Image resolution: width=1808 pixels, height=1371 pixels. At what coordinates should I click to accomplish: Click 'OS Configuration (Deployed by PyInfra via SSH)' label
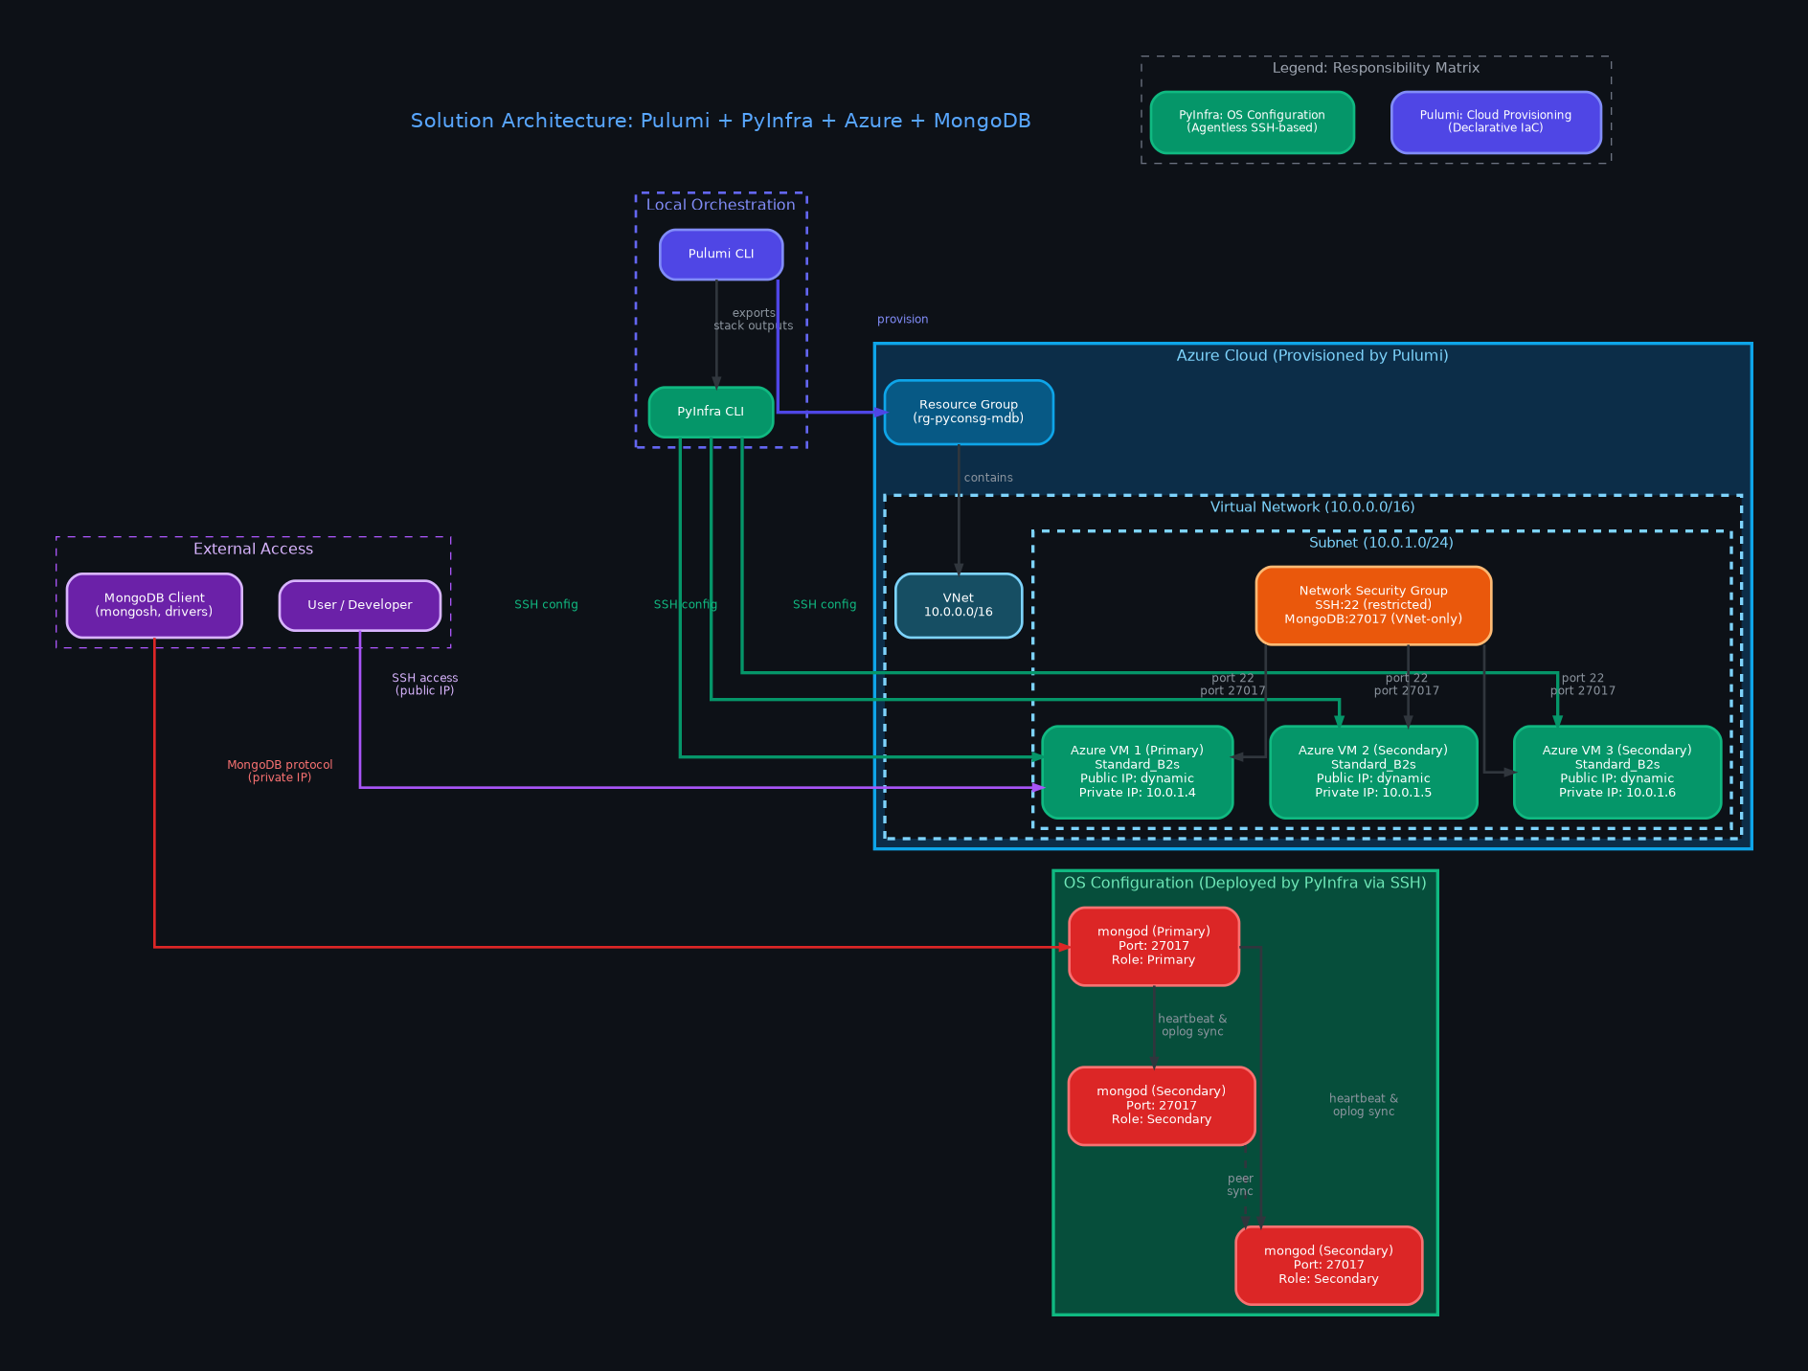(x=1245, y=883)
